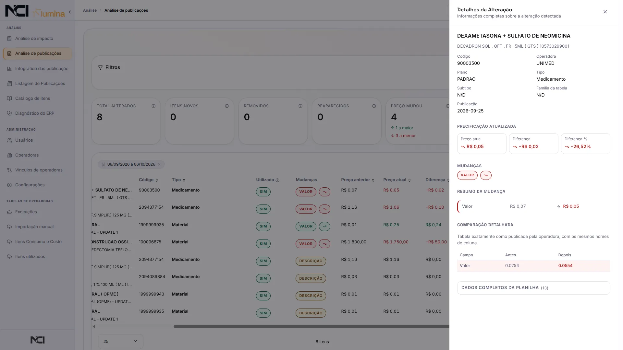The height and width of the screenshot is (350, 623).
Task: Click info icon on Itens Novos card
Action: pyautogui.click(x=227, y=106)
